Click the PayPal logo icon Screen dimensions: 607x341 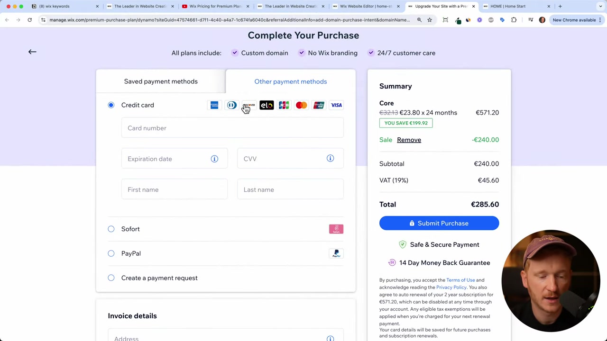point(336,254)
